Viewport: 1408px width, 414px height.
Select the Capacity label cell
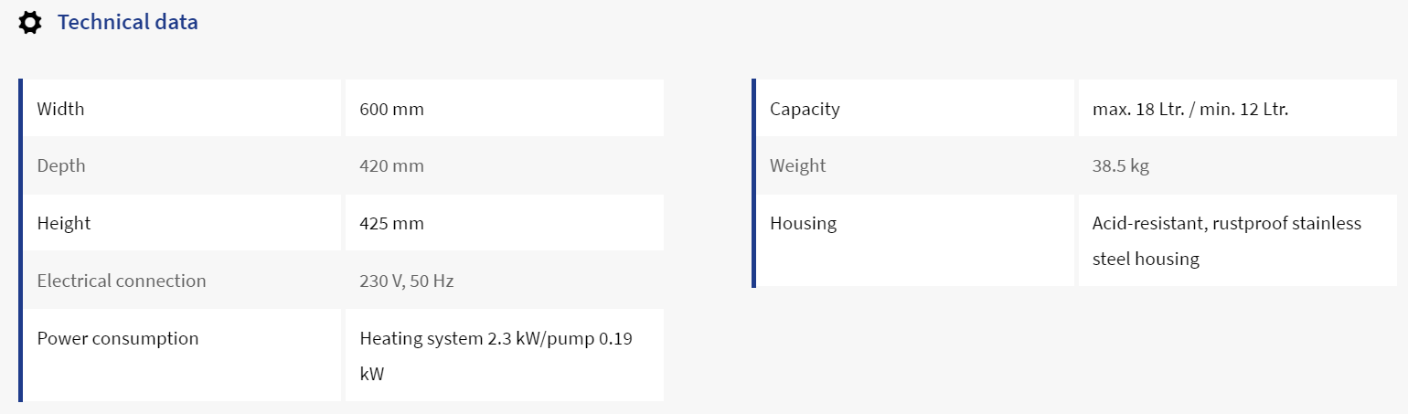click(x=915, y=109)
